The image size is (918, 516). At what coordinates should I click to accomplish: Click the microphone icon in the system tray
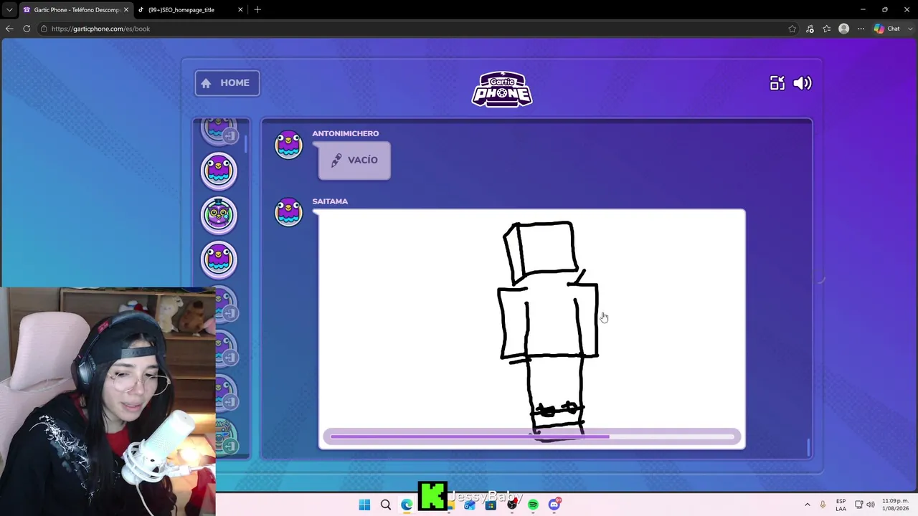823,505
